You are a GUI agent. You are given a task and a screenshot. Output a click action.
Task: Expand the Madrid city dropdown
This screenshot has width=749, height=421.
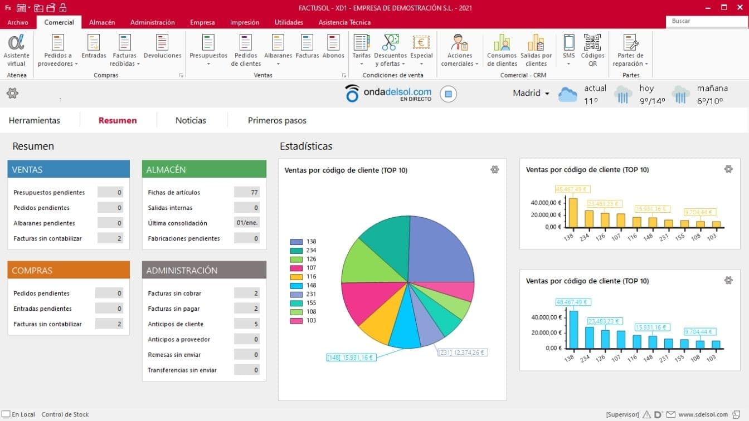(531, 94)
